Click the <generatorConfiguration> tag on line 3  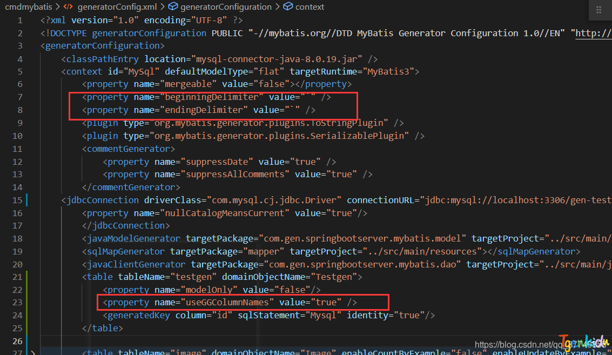point(102,46)
